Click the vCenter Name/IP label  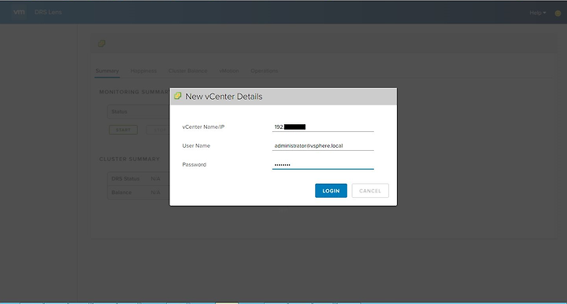[x=203, y=127]
